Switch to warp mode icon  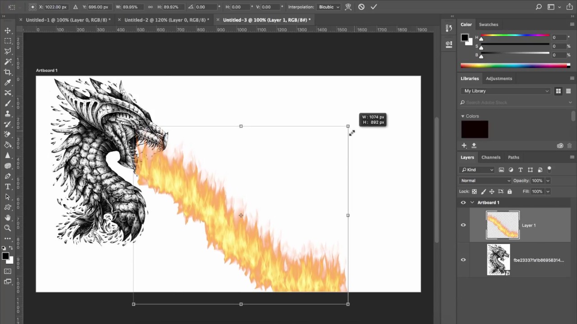tap(348, 7)
